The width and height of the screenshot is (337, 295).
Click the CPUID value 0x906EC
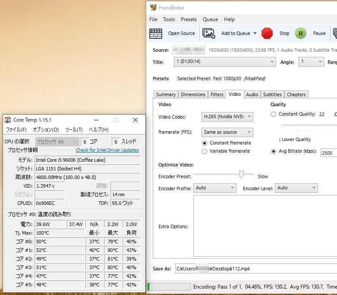pos(50,203)
